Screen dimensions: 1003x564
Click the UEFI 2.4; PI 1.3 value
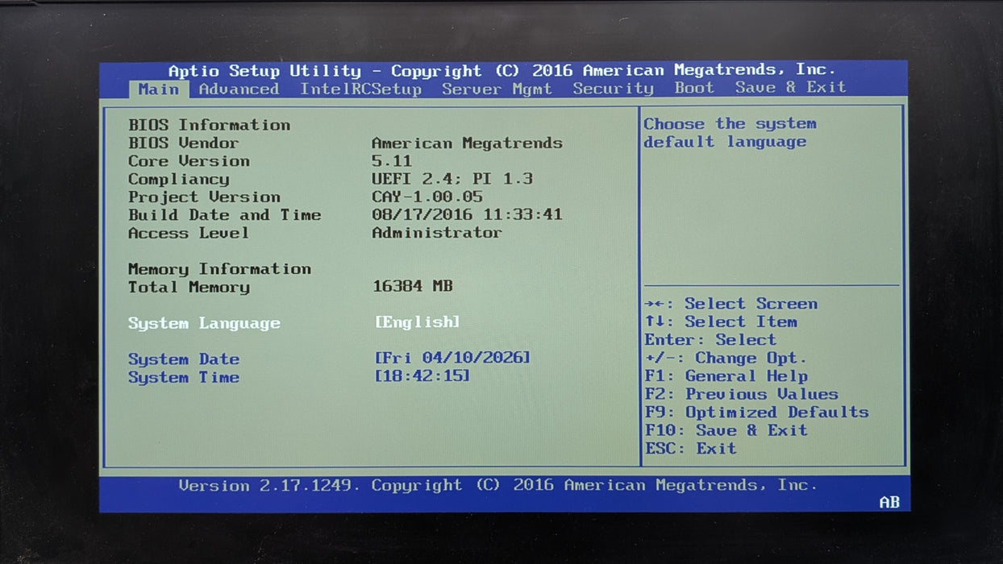[452, 178]
